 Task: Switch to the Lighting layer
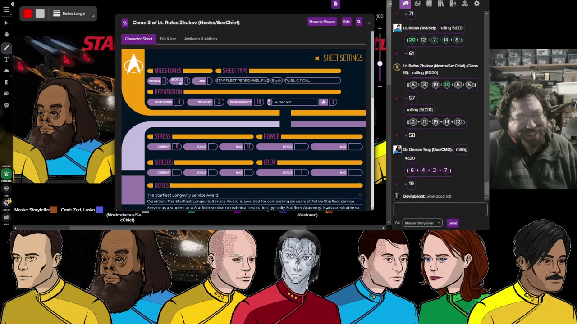6,202
